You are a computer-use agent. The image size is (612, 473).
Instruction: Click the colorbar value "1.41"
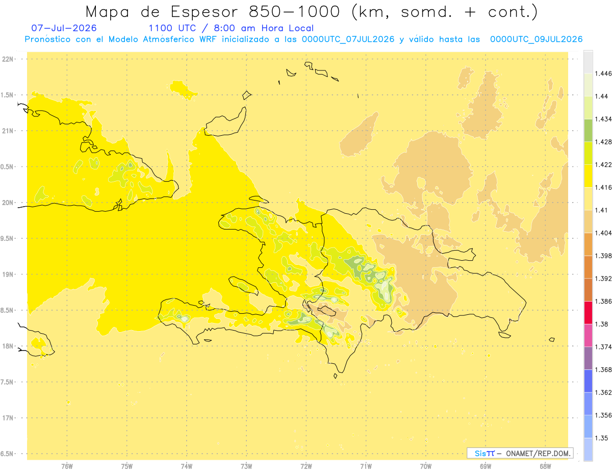click(x=602, y=210)
